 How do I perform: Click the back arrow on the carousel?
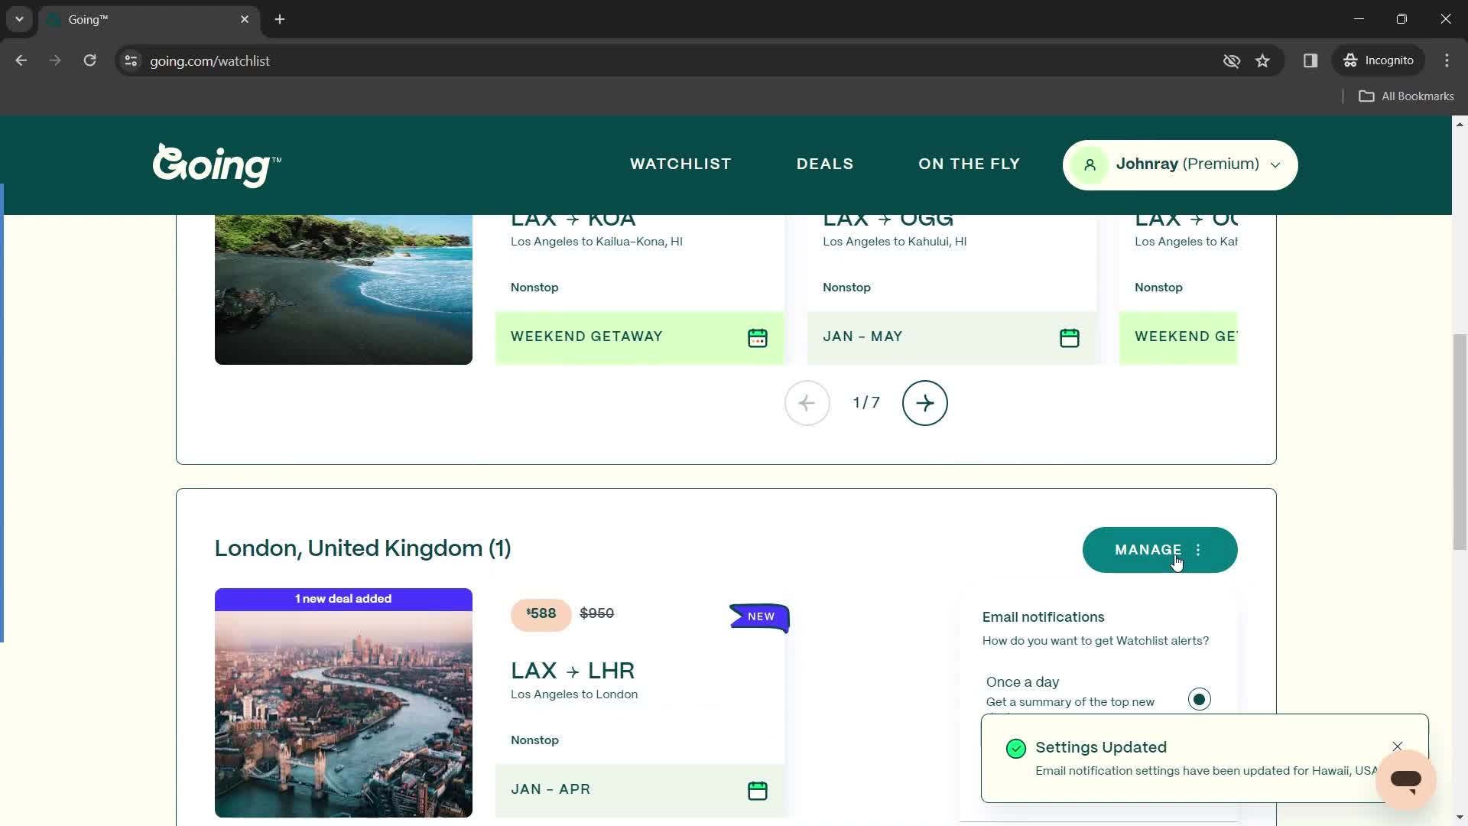pyautogui.click(x=807, y=402)
